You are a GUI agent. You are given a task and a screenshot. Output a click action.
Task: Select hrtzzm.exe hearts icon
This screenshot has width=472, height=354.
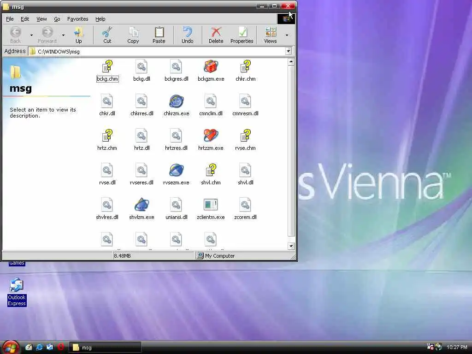(x=211, y=136)
